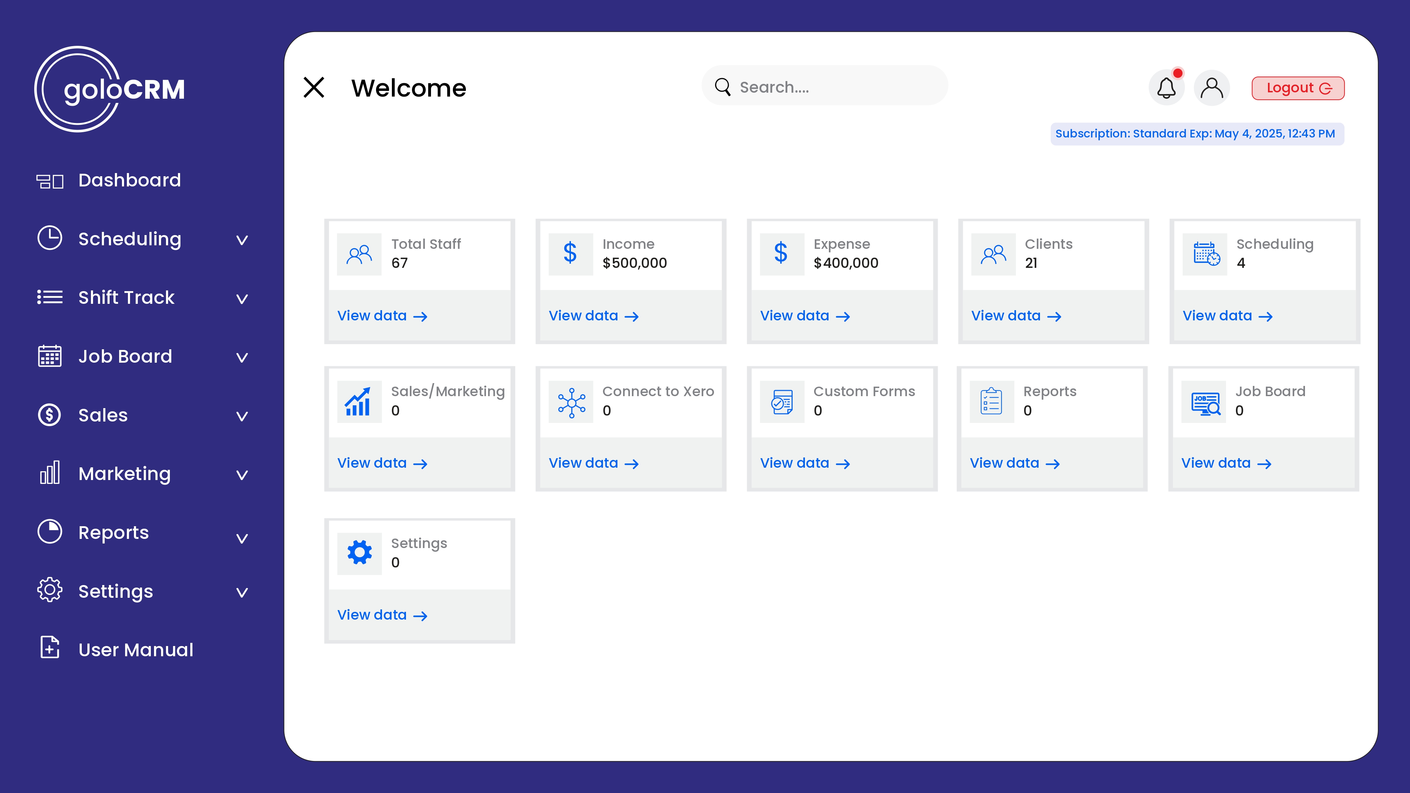Expand the Shift Track sidebar chevron
The height and width of the screenshot is (793, 1410).
click(x=242, y=299)
